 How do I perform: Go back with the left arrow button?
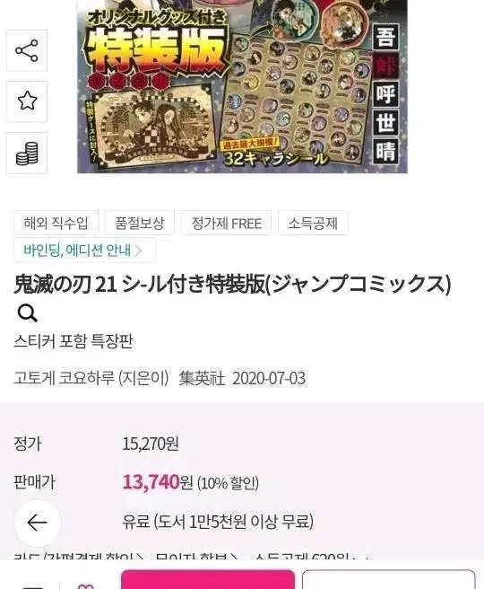point(37,523)
